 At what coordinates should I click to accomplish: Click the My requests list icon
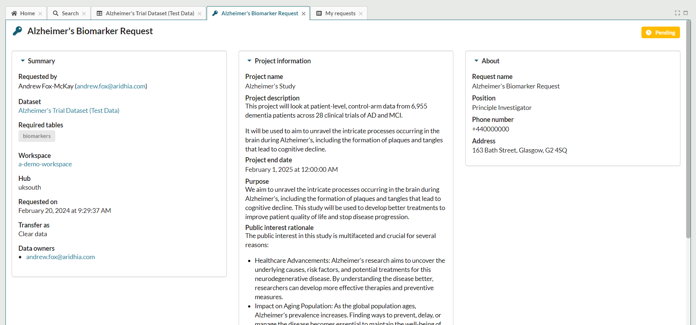click(x=319, y=13)
